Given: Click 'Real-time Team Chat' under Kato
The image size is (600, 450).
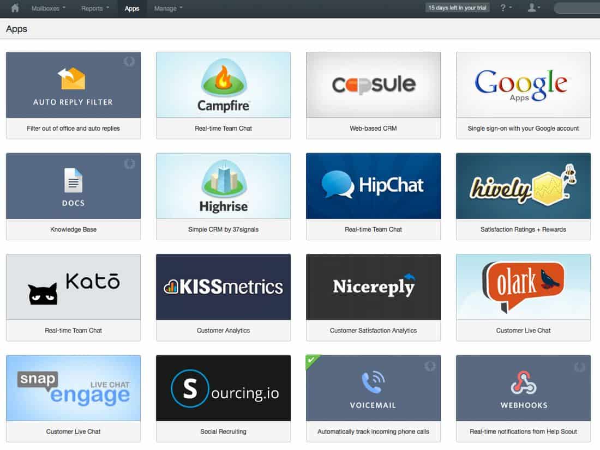Looking at the screenshot, I should [x=73, y=330].
